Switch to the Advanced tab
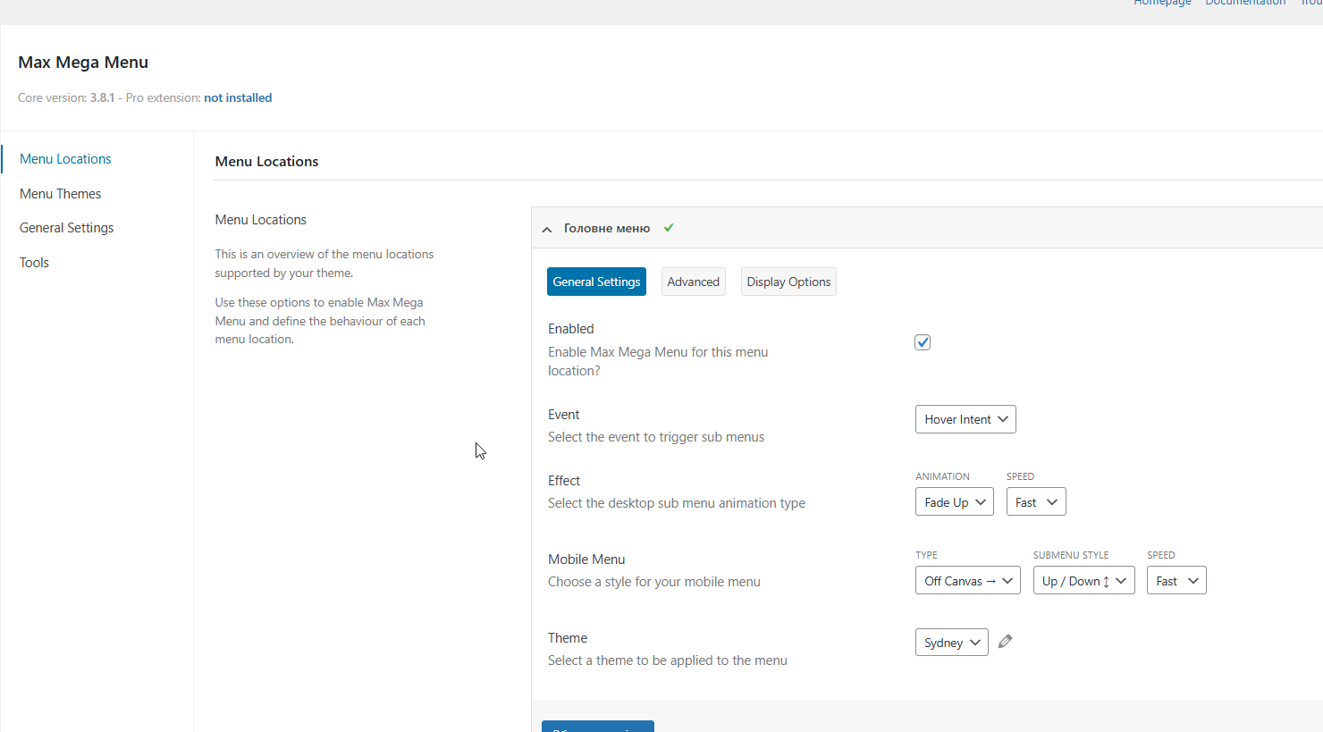The image size is (1323, 732). click(x=693, y=282)
